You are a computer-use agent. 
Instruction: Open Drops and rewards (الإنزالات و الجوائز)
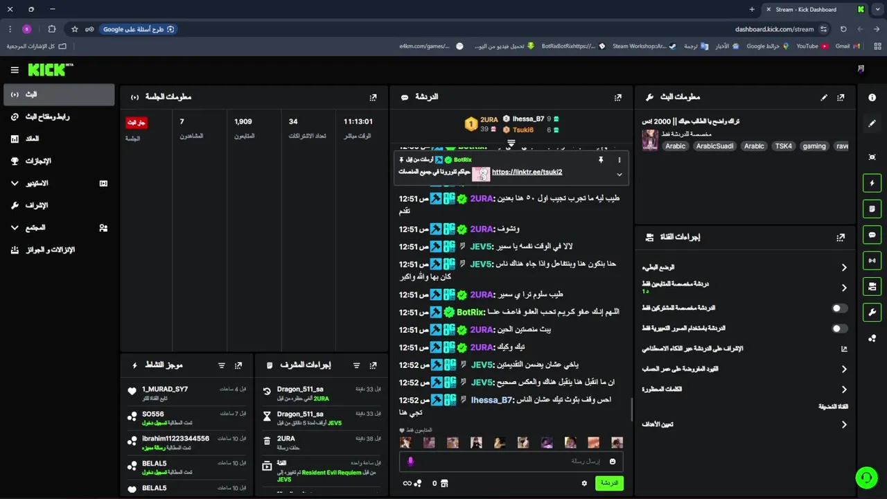(59, 249)
